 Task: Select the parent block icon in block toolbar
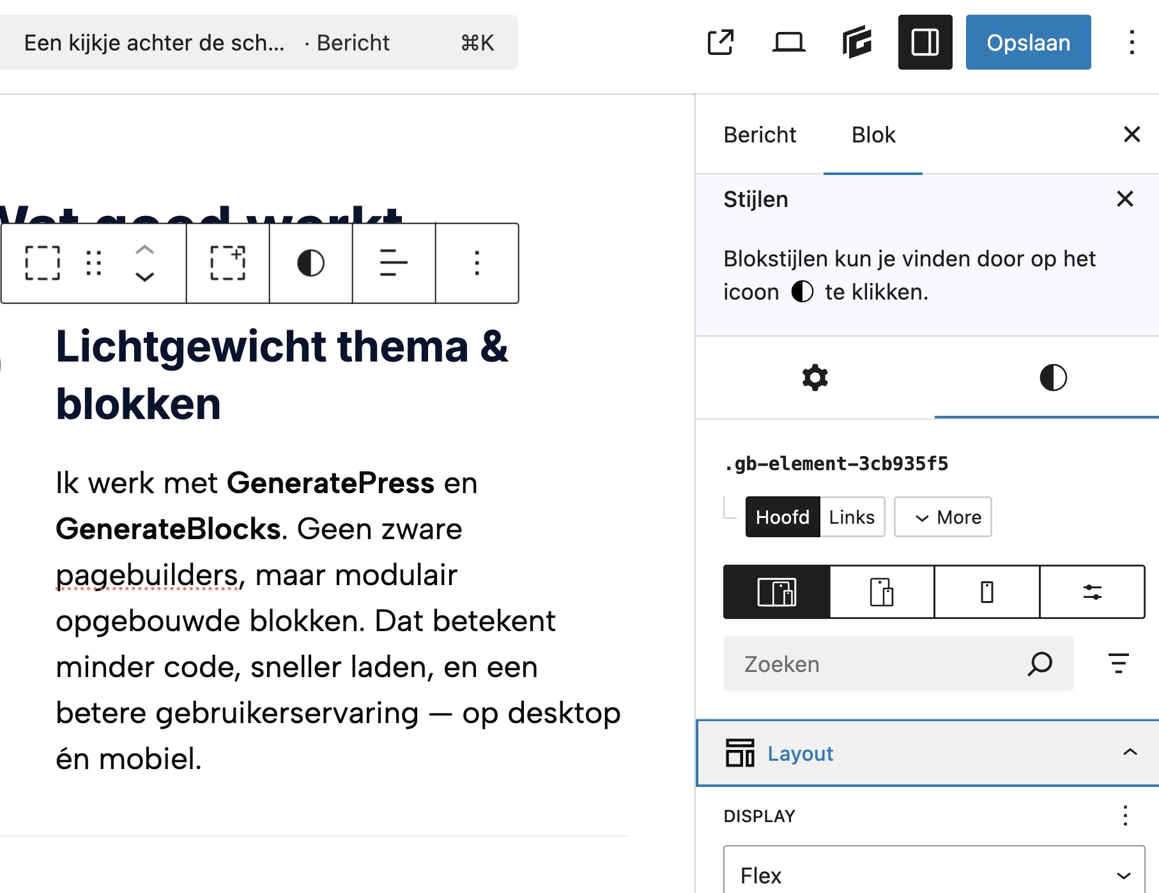(227, 262)
